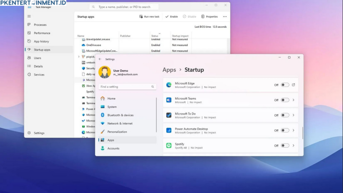Click daily-up file icon in list
Viewport: 343px width, 193px height.
tap(84, 74)
